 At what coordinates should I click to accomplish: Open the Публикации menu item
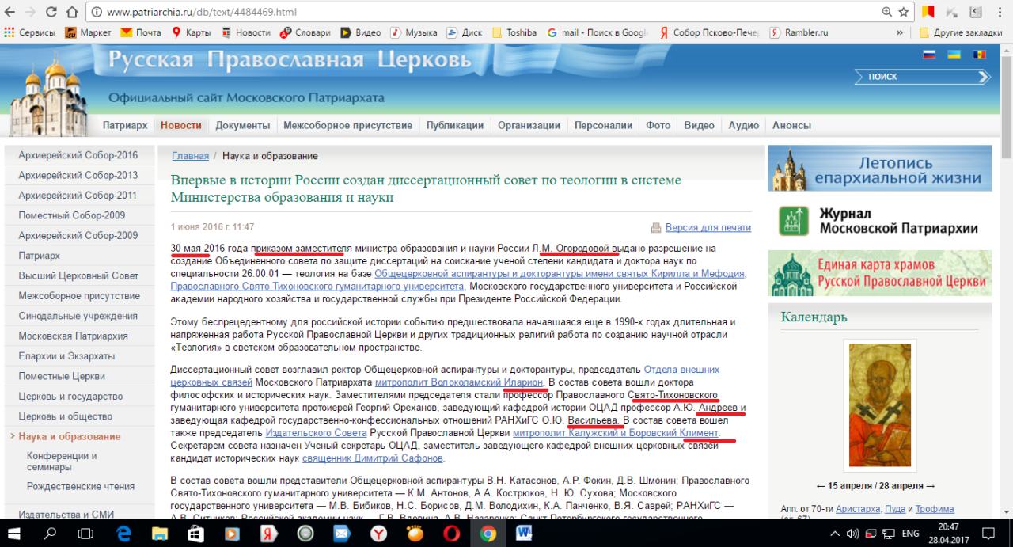(x=455, y=125)
